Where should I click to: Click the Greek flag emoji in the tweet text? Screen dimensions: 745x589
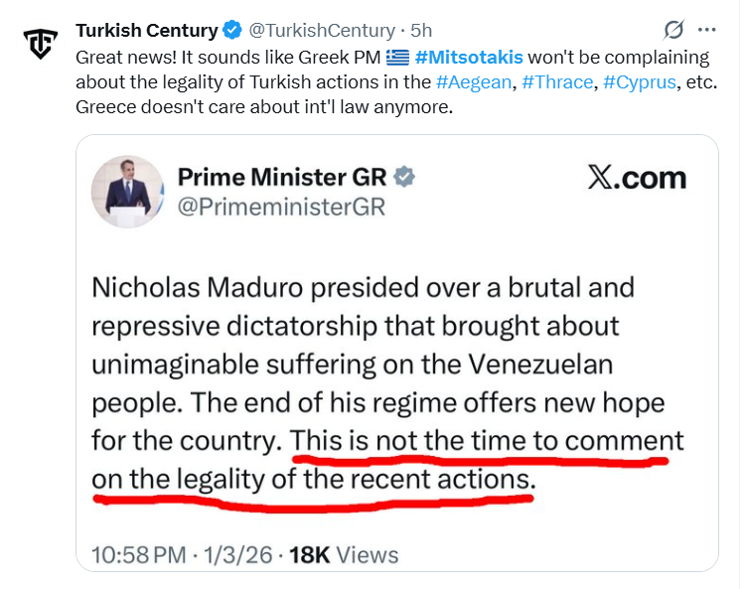(397, 57)
